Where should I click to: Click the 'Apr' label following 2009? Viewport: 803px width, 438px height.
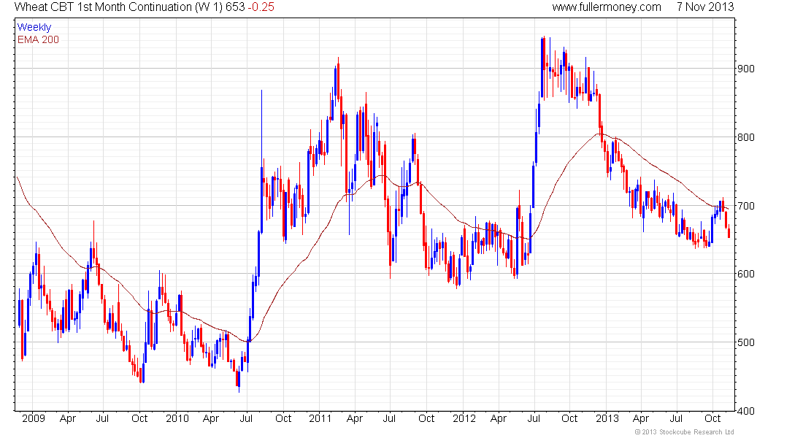[x=68, y=418]
